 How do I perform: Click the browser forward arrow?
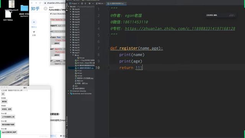point(36,3)
